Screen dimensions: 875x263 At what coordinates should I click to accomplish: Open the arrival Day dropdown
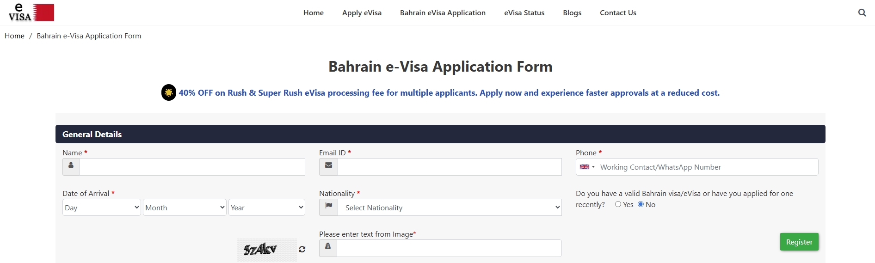(x=101, y=208)
